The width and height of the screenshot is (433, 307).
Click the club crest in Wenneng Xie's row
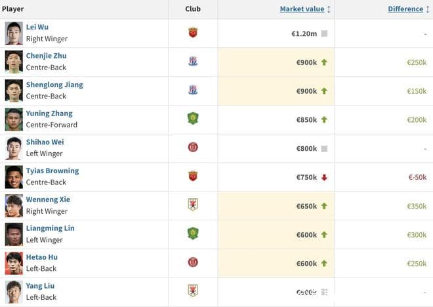tap(193, 205)
